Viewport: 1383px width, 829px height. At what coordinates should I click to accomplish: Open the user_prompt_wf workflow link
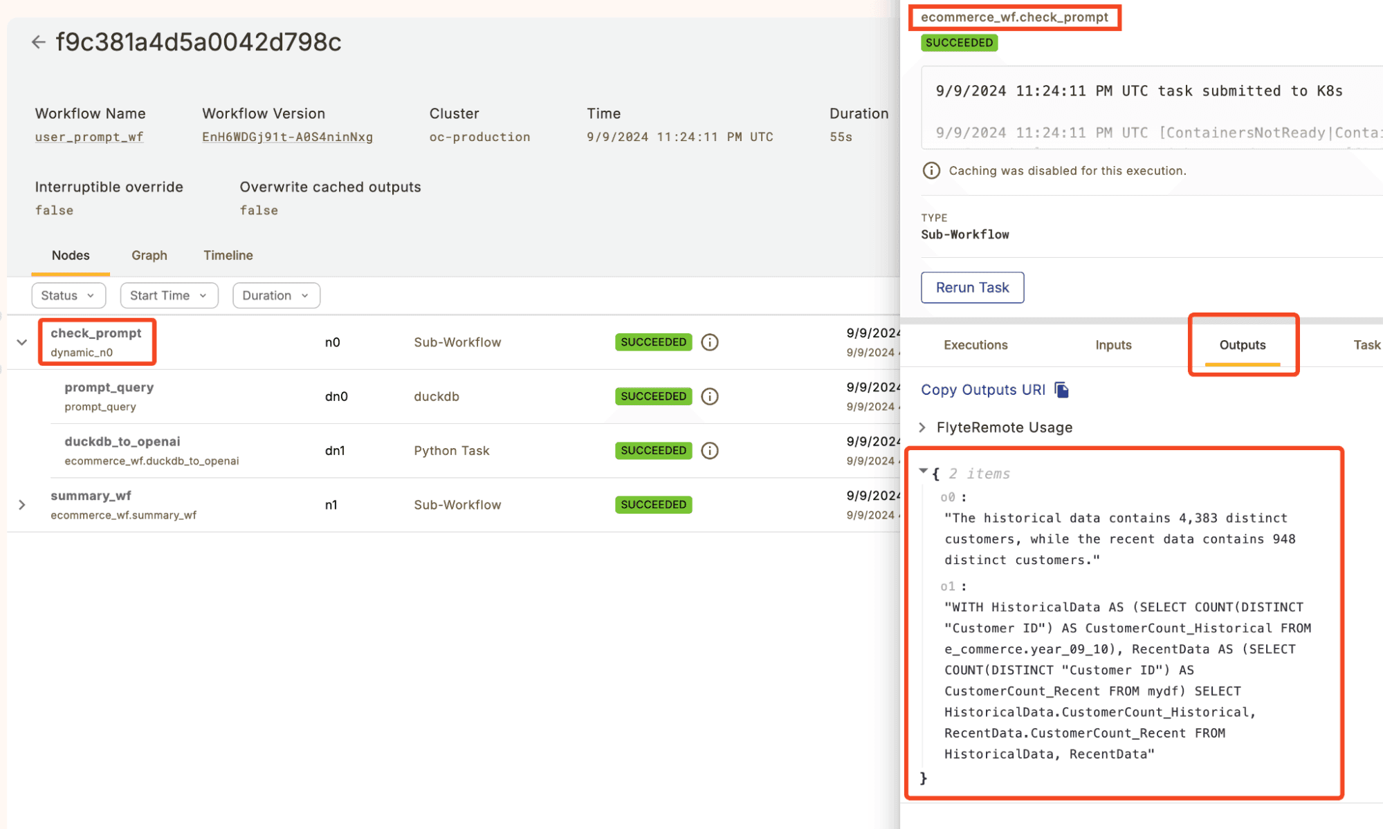point(89,137)
